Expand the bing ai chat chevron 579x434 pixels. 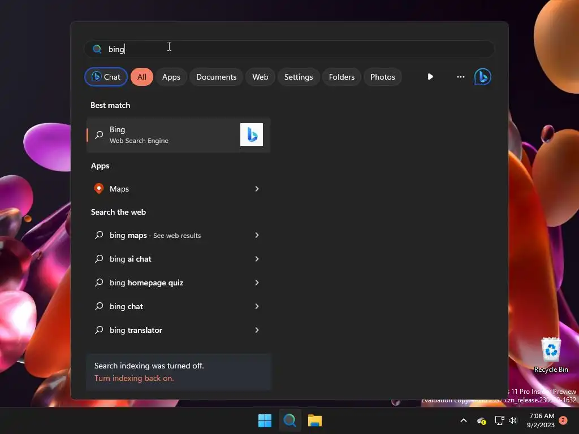[x=257, y=259]
